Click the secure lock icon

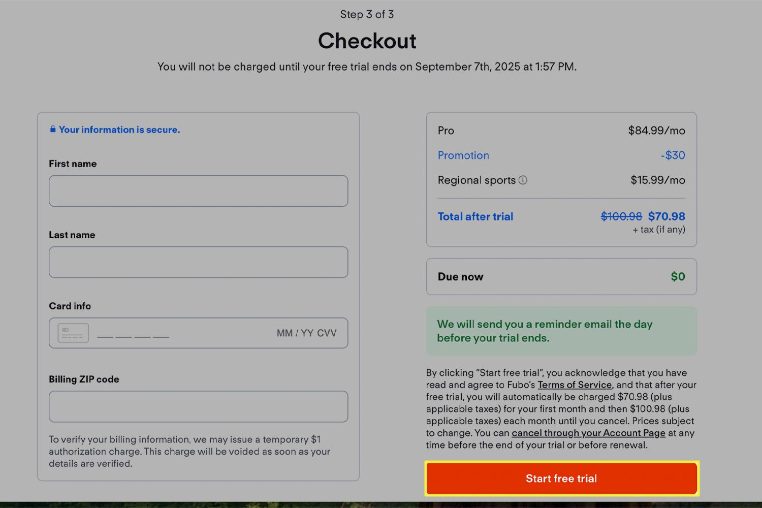[52, 129]
